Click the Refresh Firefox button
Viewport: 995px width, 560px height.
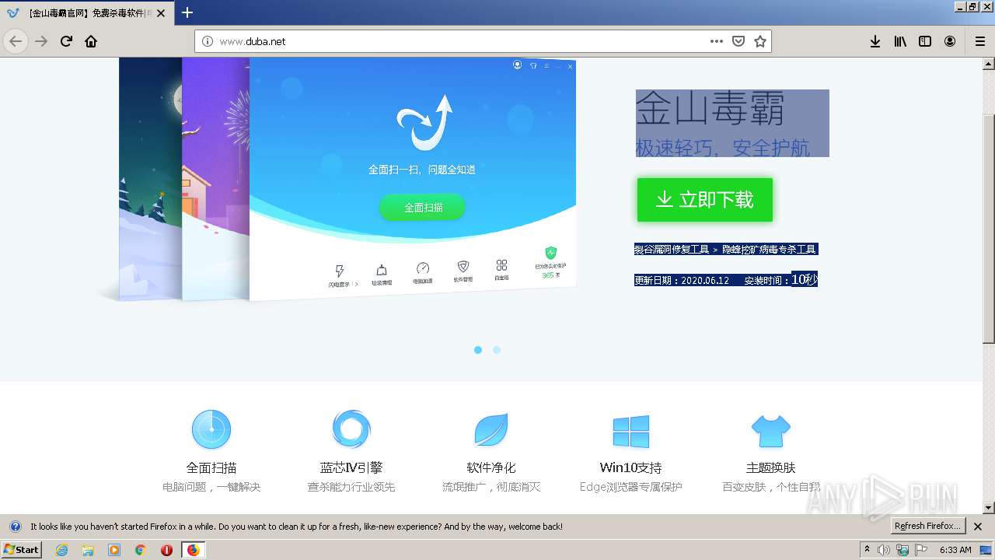click(x=927, y=527)
